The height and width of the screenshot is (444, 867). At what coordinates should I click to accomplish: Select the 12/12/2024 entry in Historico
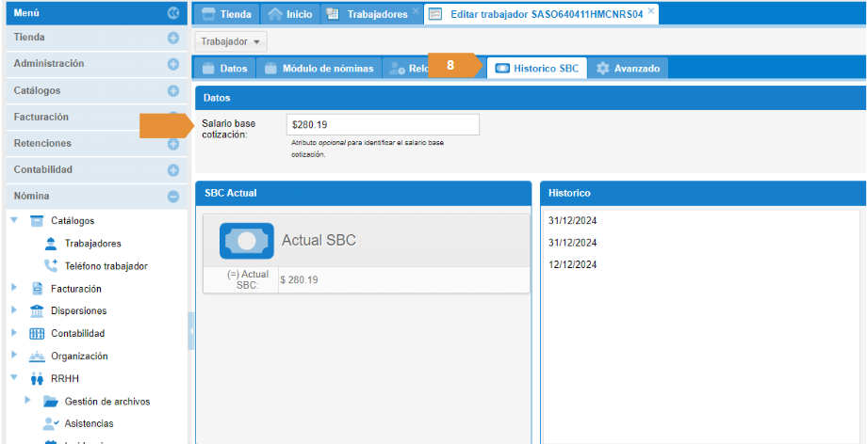pos(572,265)
